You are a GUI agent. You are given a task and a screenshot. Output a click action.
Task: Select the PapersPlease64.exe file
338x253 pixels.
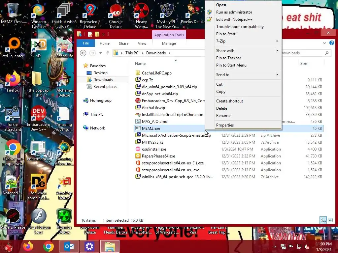point(158,156)
